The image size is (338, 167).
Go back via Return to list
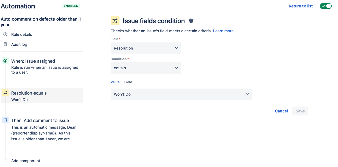tap(300, 6)
